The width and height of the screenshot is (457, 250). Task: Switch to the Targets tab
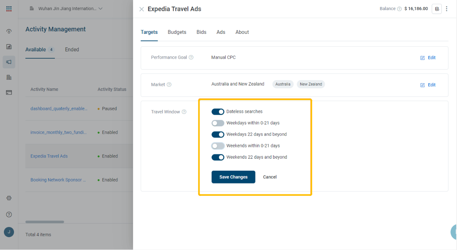pos(149,32)
